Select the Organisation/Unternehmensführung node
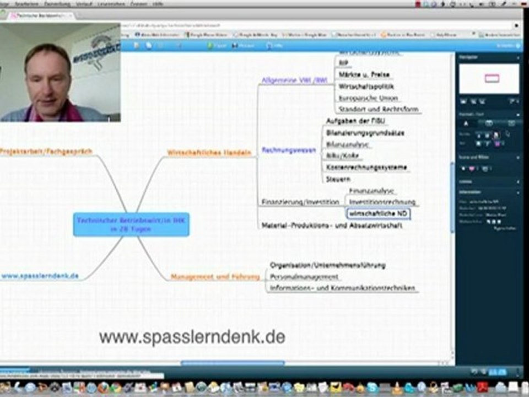Image resolution: width=529 pixels, height=397 pixels. coord(327,265)
